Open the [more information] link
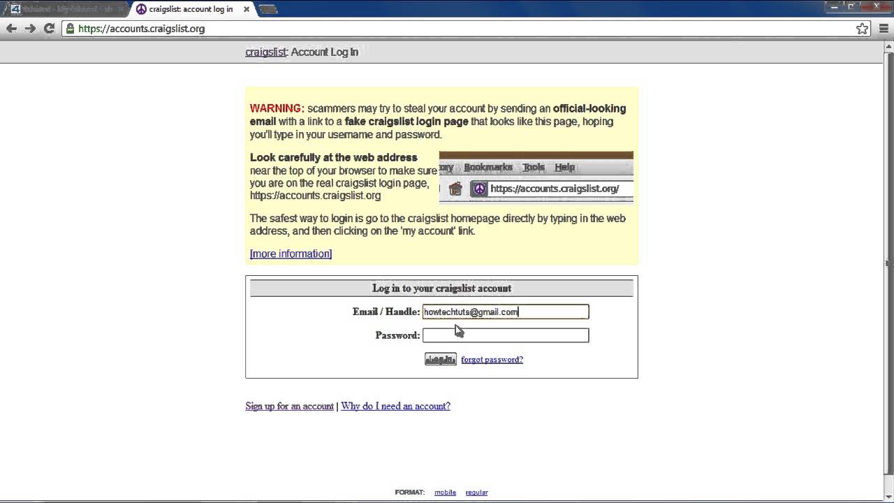894x503 pixels. click(x=291, y=254)
